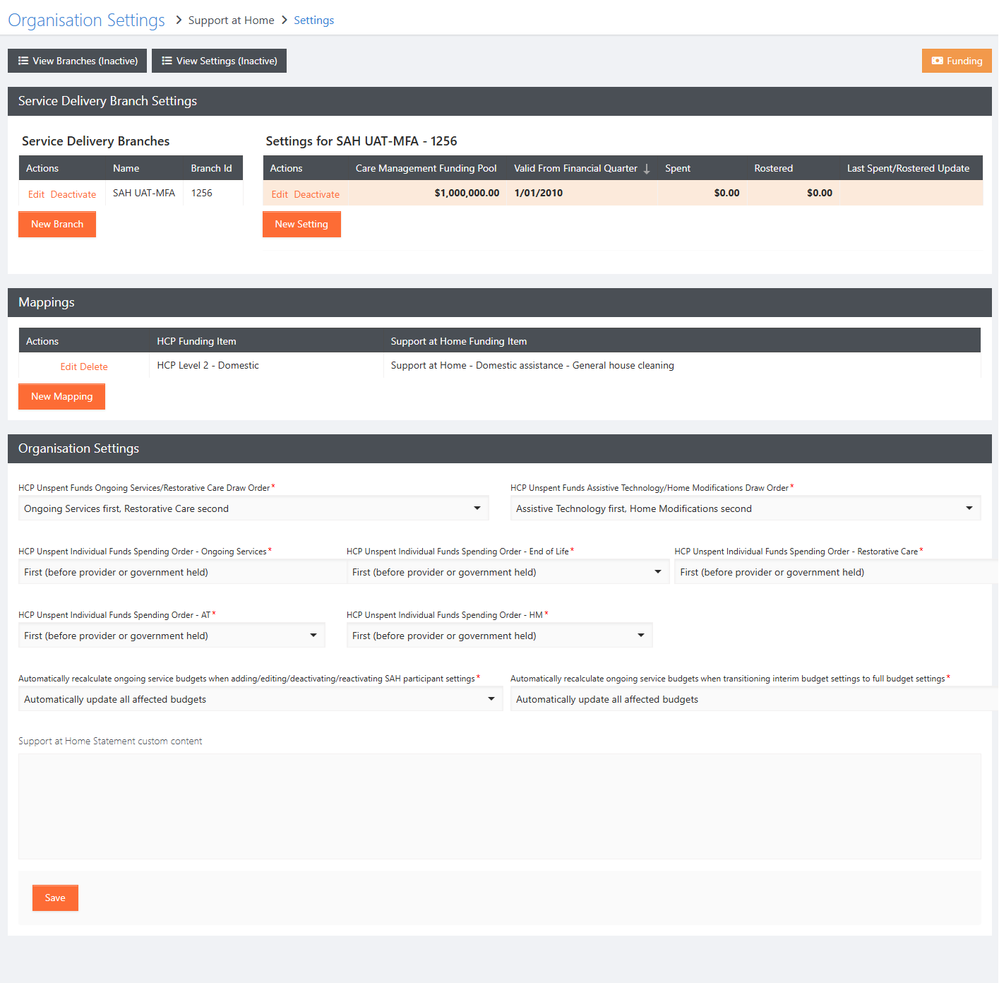Click into the Support at Home Statement custom content box
Viewport: 999px width, 983px height.
coord(500,806)
